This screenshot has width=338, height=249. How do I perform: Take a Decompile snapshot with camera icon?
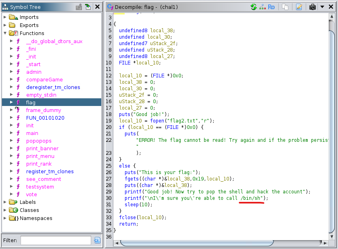(x=312, y=7)
